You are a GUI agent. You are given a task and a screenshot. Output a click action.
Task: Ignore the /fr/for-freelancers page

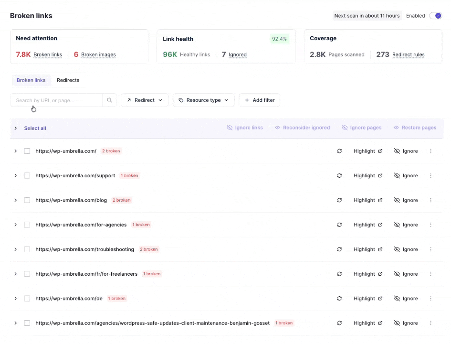coord(406,274)
